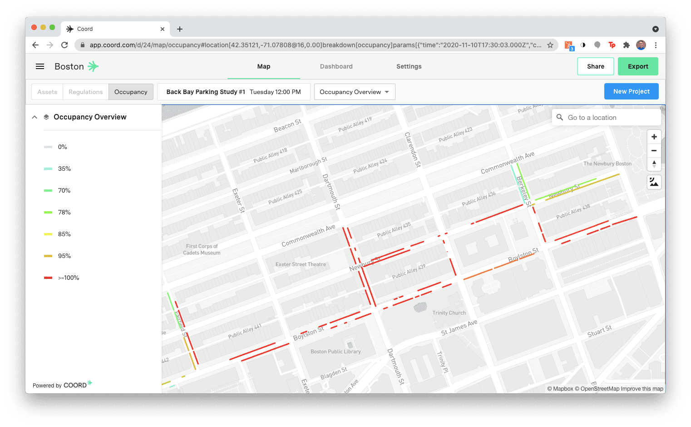This screenshot has width=691, height=427.
Task: Switch to the Map tab
Action: (x=264, y=66)
